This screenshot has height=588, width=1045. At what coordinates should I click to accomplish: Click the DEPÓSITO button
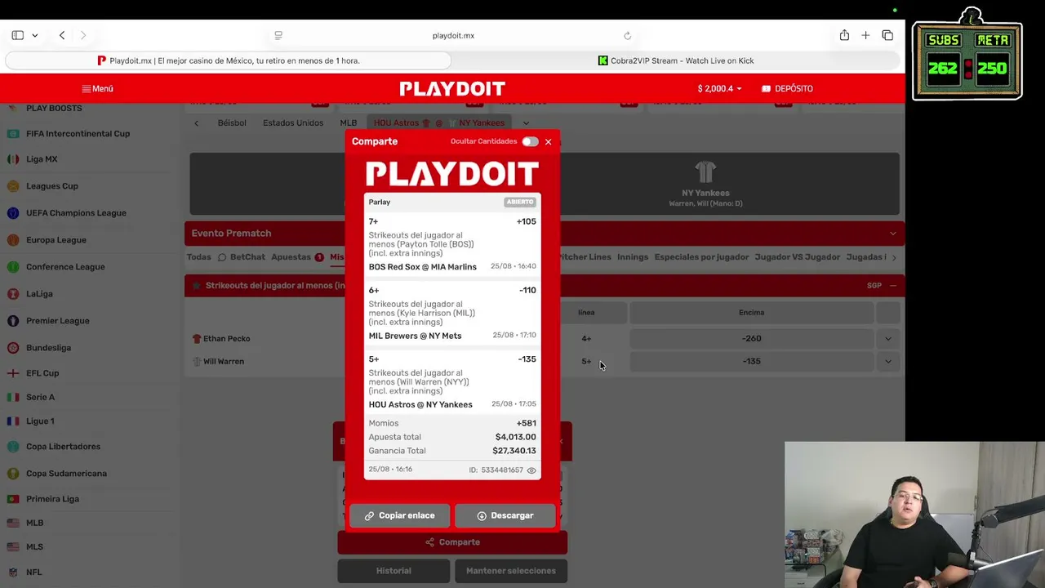(787, 88)
